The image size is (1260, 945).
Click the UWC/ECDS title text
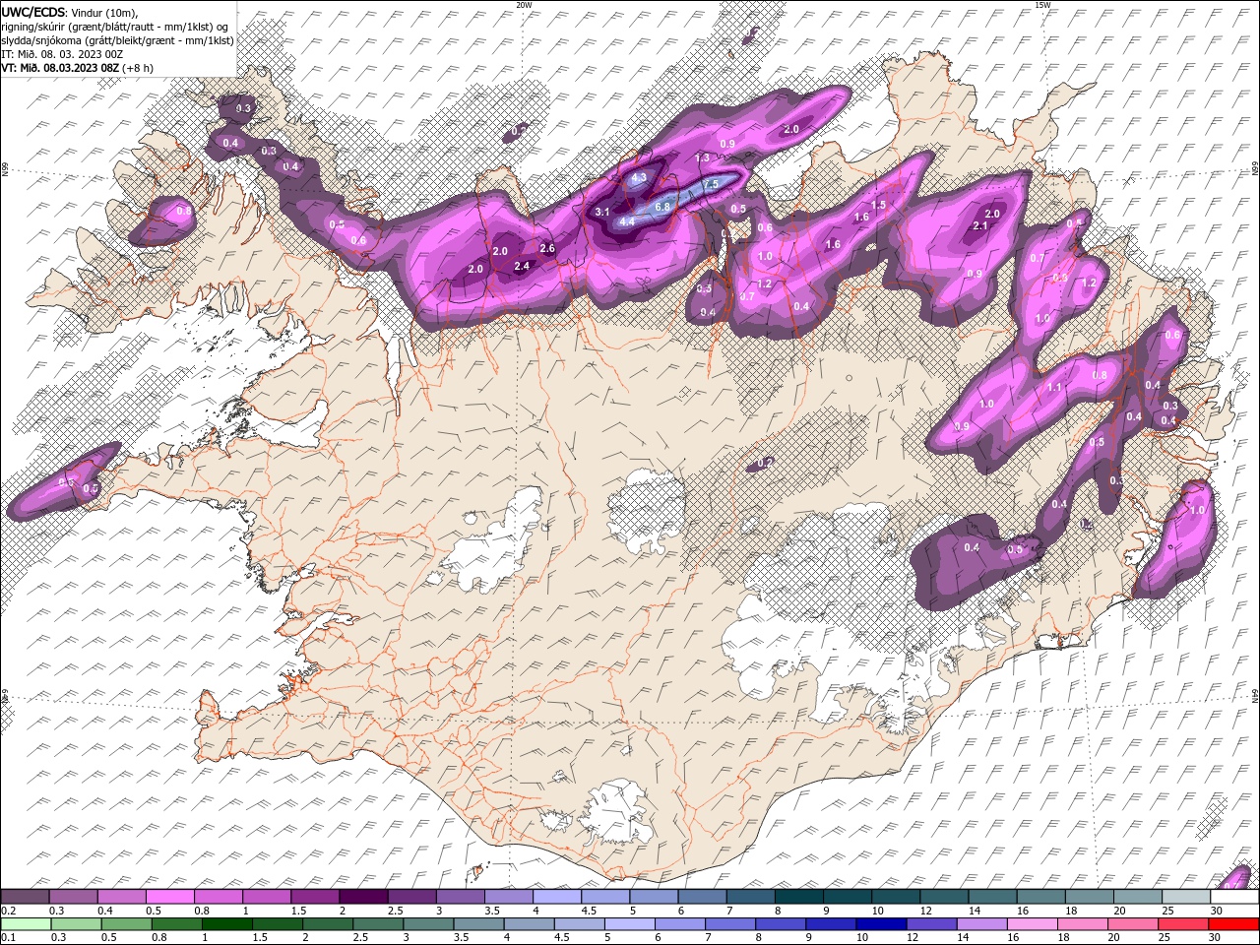point(34,11)
